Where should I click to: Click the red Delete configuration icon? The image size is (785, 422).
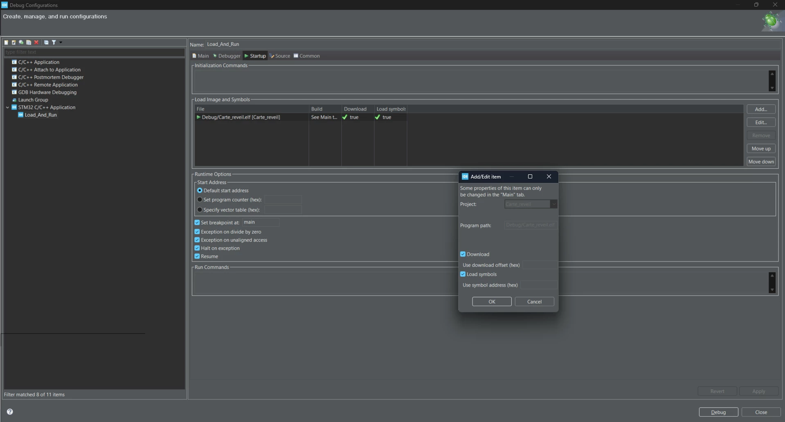click(x=36, y=42)
